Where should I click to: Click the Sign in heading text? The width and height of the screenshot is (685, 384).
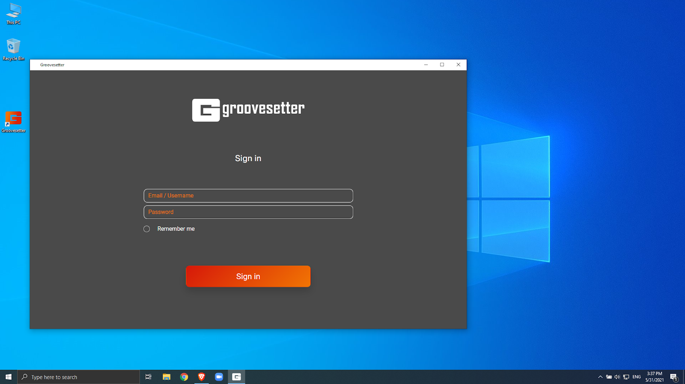pos(248,158)
